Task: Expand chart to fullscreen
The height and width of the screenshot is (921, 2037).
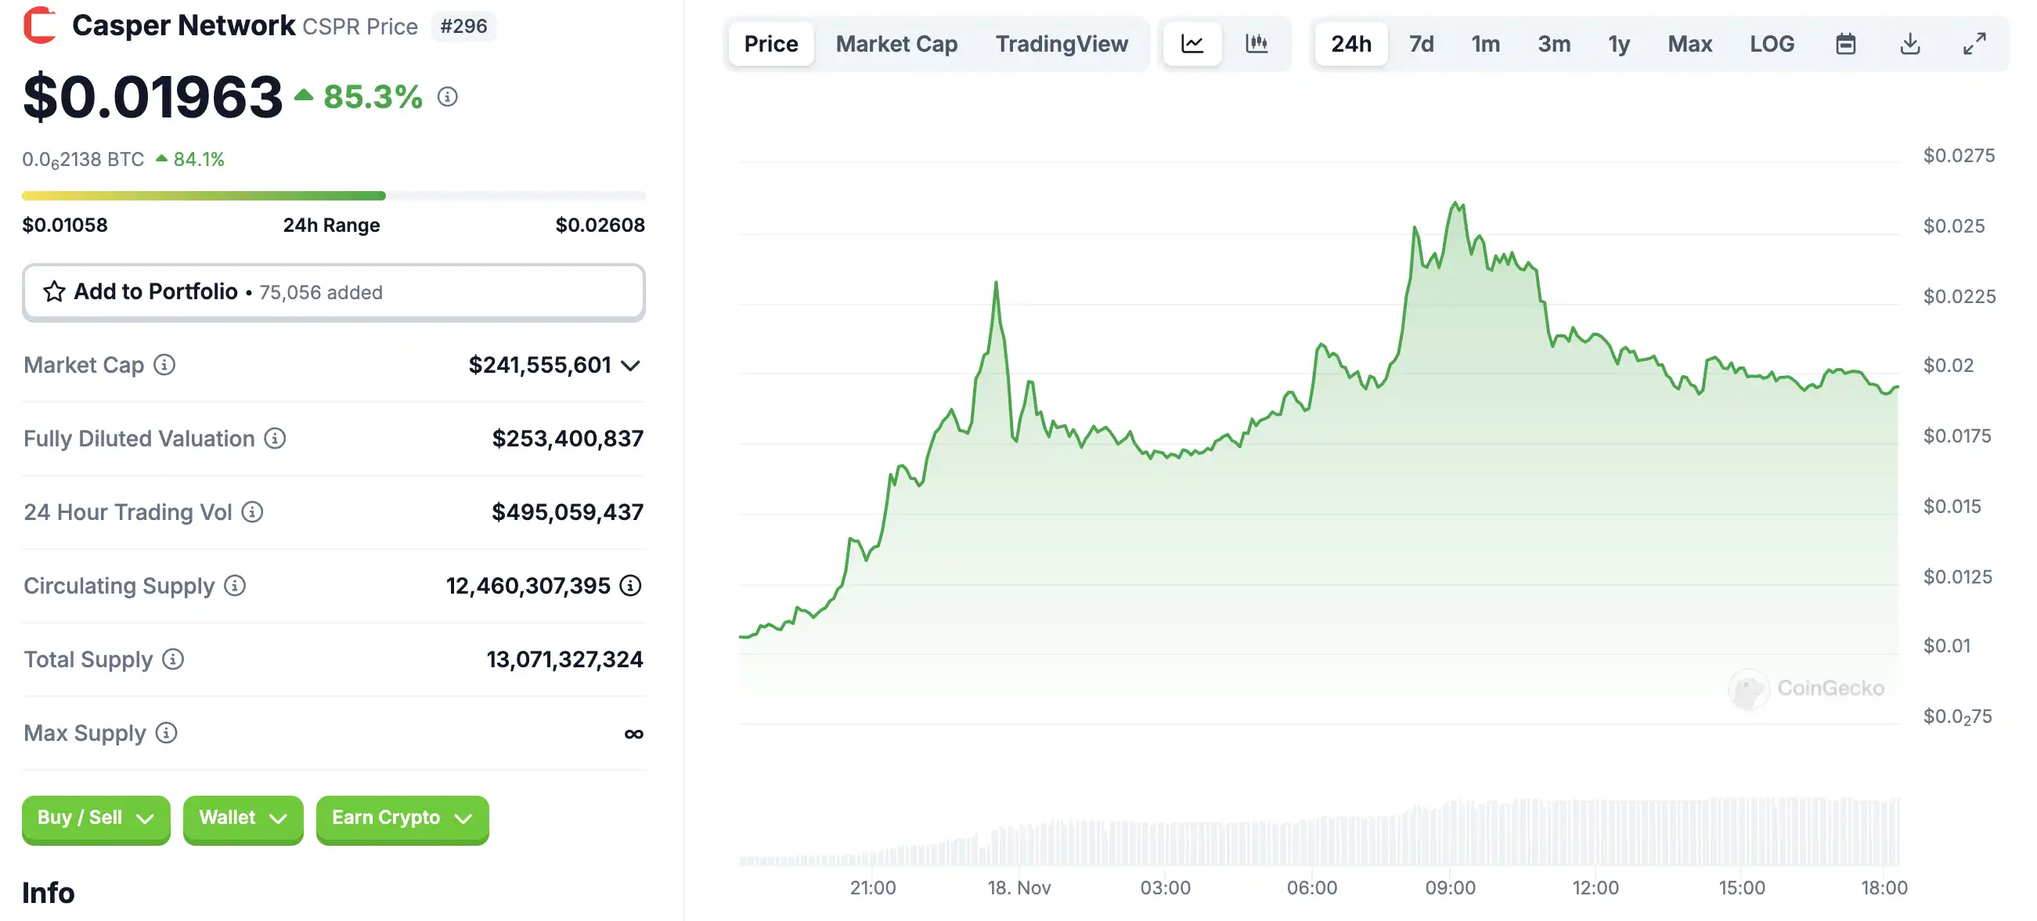Action: coord(1974,44)
